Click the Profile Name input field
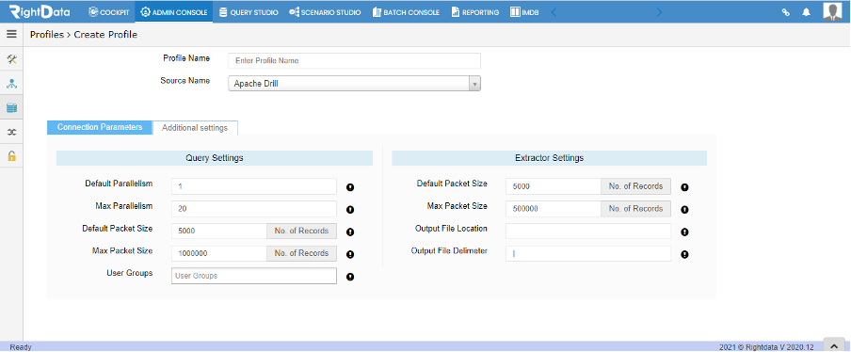Image resolution: width=851 pixels, height=352 pixels. [354, 61]
